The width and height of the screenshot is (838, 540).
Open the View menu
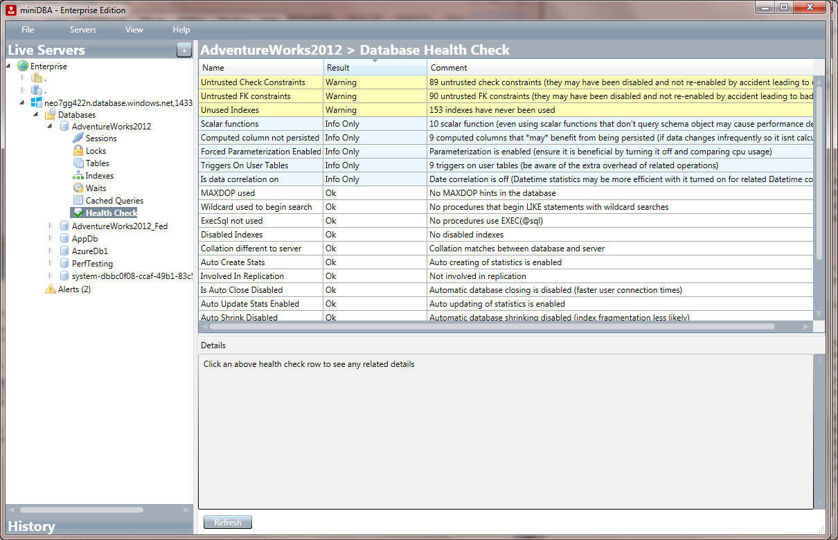pyautogui.click(x=134, y=30)
